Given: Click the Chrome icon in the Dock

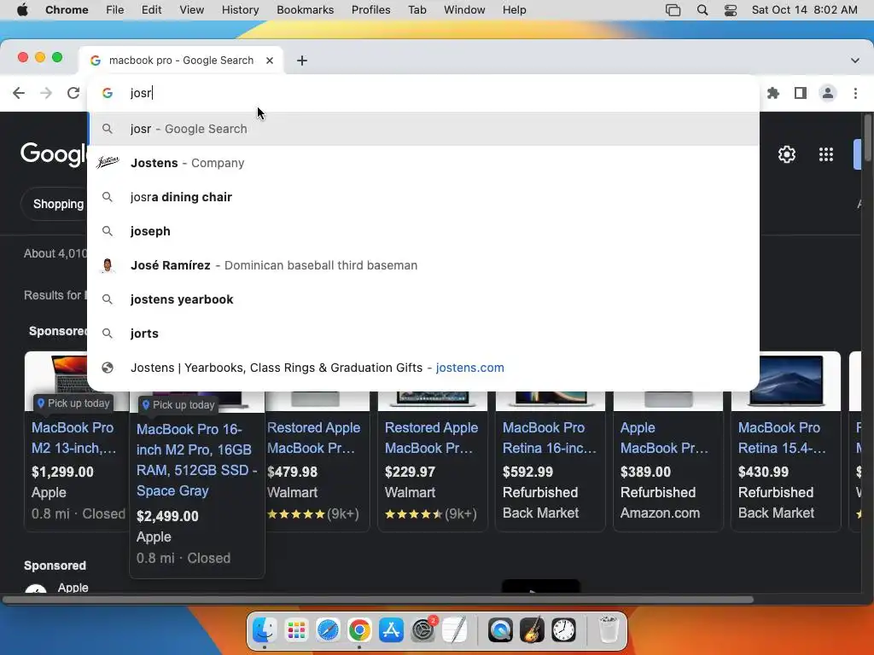Looking at the screenshot, I should 359,630.
